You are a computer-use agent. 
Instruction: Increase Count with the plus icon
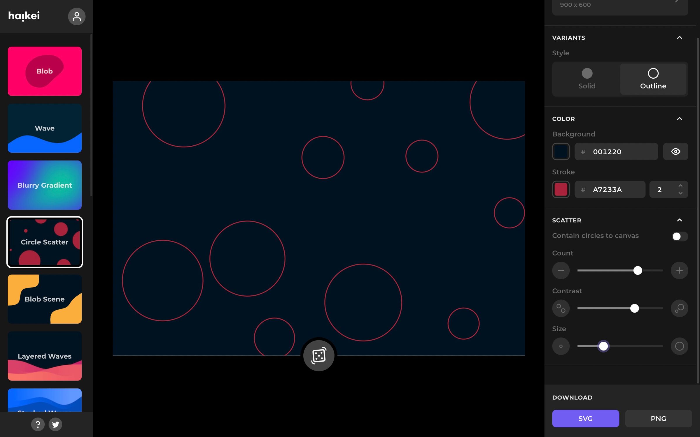(x=679, y=270)
